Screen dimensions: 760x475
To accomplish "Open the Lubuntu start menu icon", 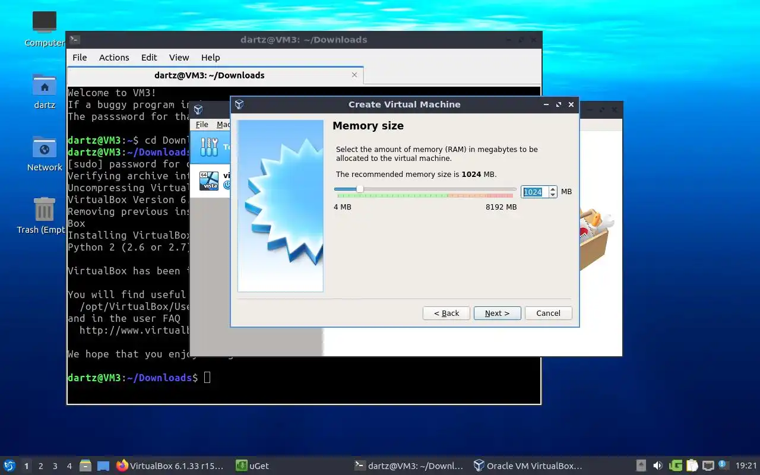I will 9,465.
